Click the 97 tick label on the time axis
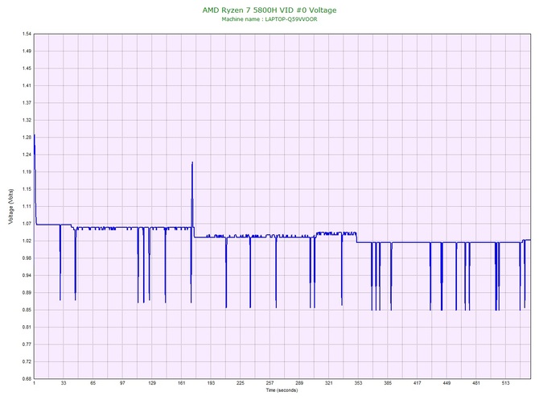 point(122,383)
